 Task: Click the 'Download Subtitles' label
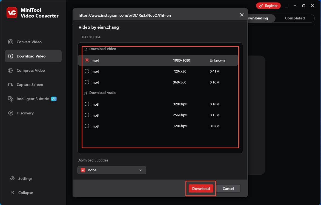[x=93, y=160]
